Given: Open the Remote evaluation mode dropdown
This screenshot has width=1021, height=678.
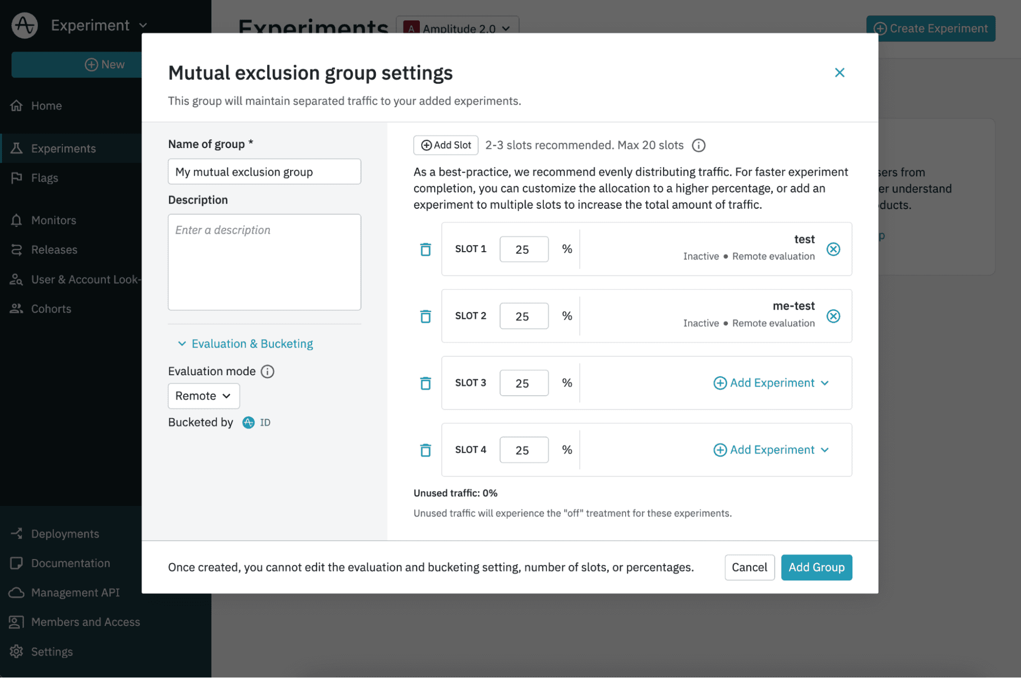Looking at the screenshot, I should point(203,396).
